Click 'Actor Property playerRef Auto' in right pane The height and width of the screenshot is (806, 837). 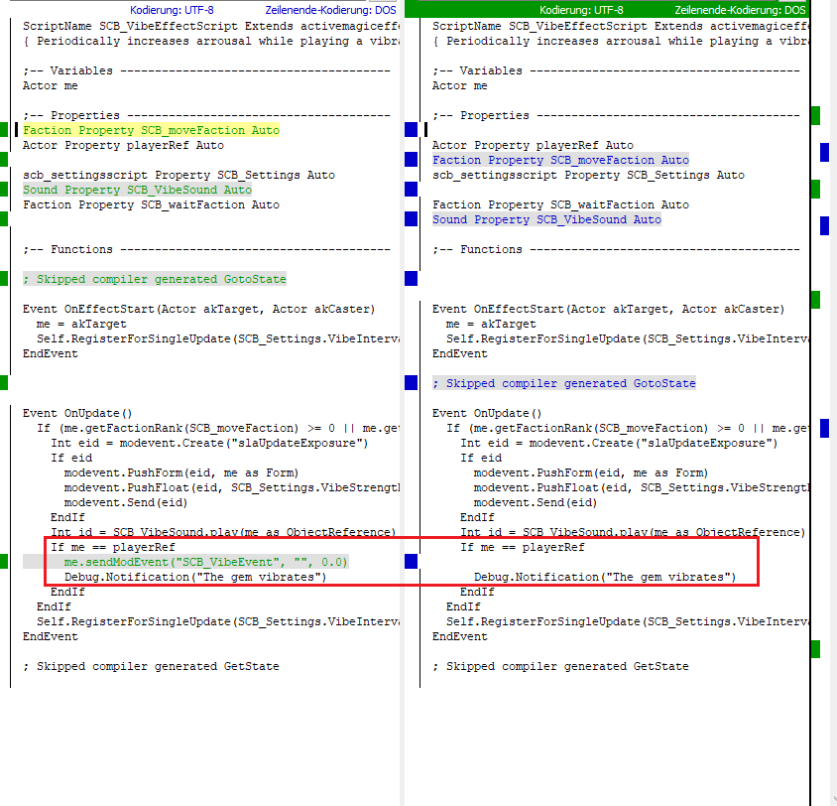click(x=533, y=145)
